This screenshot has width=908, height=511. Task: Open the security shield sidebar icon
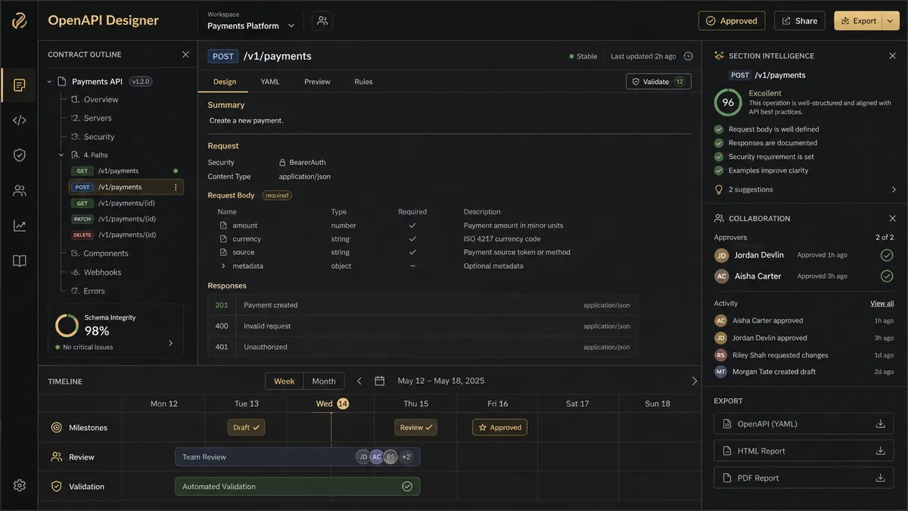coord(20,155)
